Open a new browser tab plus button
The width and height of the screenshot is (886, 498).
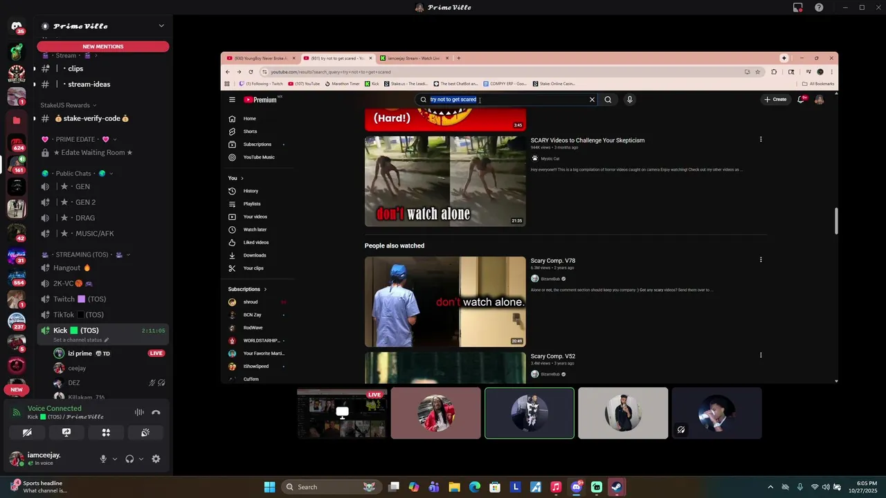tap(458, 58)
